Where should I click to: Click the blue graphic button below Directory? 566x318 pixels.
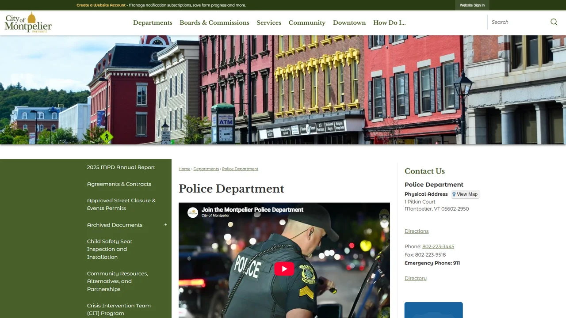tap(434, 310)
